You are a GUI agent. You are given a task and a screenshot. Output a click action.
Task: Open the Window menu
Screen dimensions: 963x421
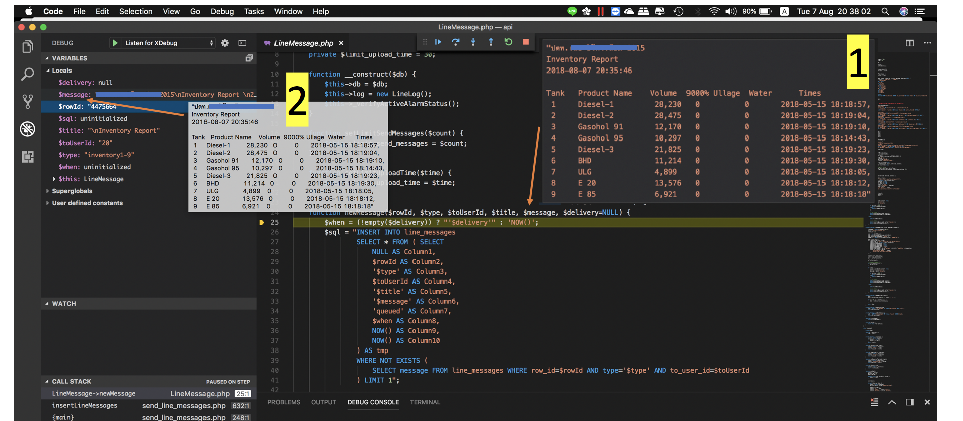tap(288, 11)
